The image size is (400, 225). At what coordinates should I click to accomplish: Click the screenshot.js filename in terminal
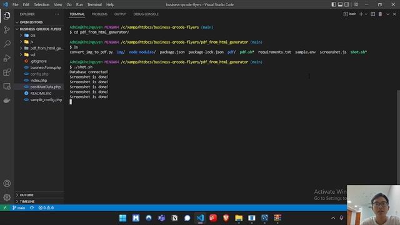tap(333, 52)
